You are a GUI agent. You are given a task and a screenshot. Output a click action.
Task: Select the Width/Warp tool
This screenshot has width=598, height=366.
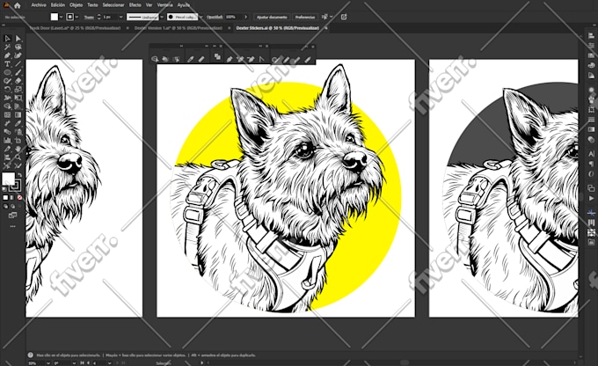click(7, 98)
